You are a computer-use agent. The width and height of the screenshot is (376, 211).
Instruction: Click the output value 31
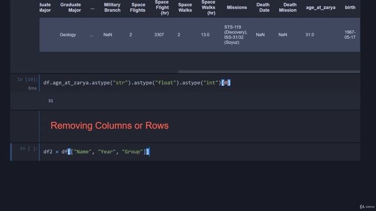51,101
